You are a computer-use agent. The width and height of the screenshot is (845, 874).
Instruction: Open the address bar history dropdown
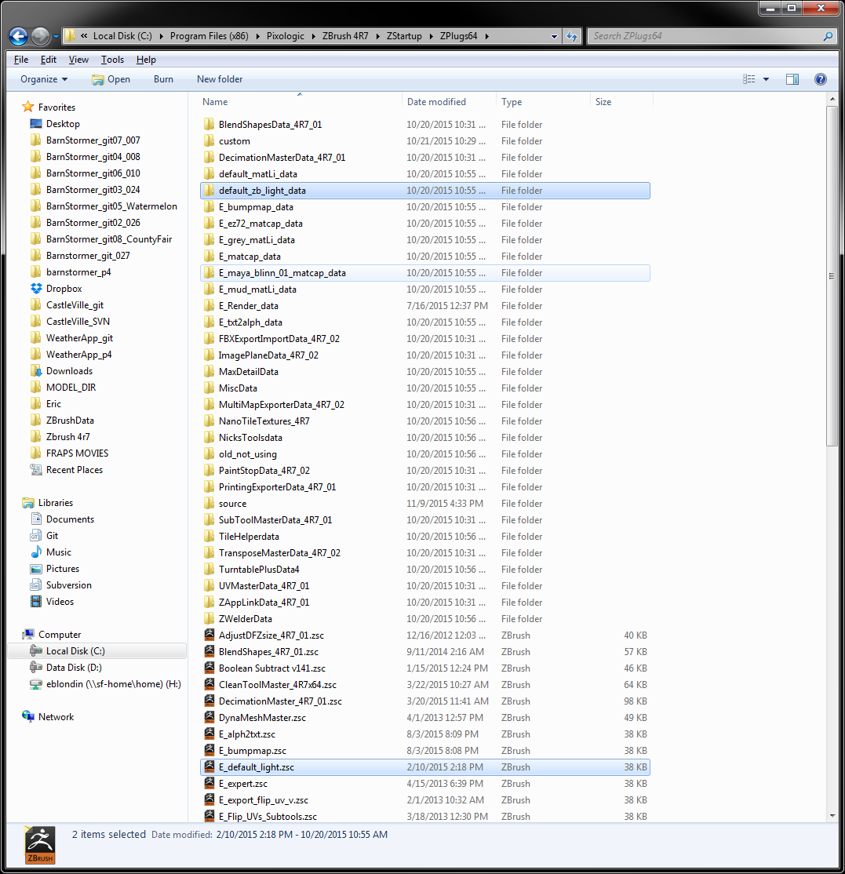[554, 36]
